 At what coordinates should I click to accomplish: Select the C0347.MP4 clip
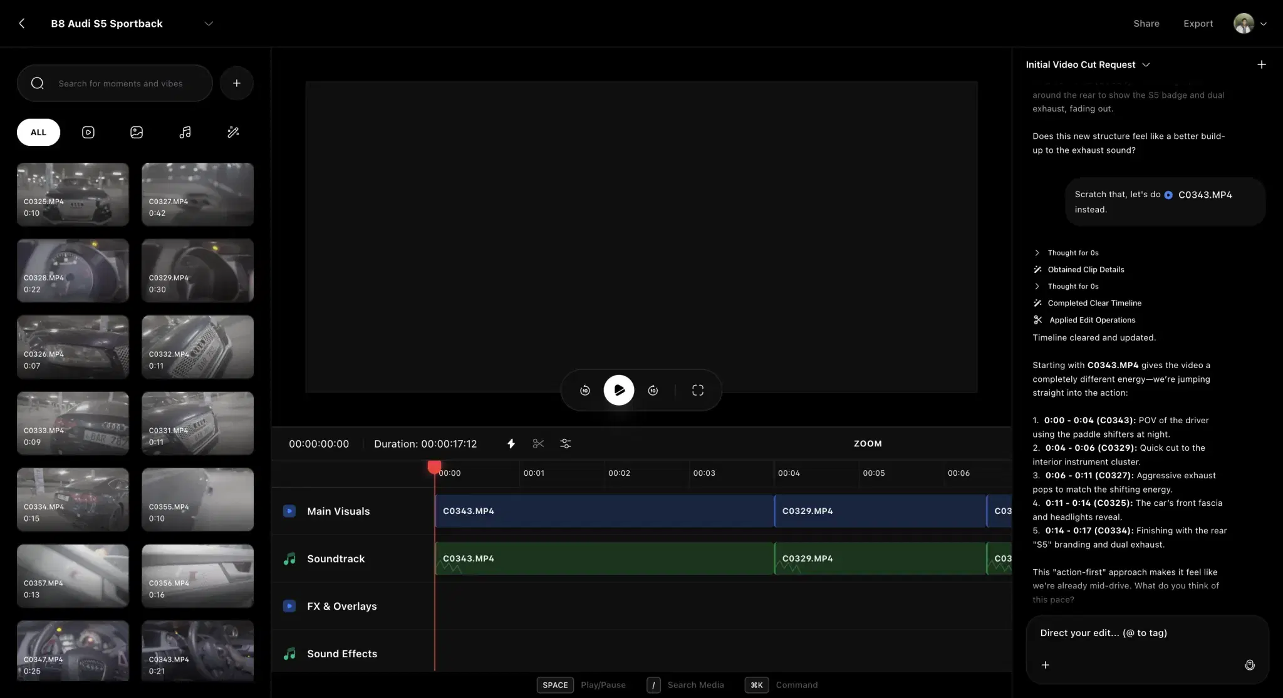click(x=73, y=651)
